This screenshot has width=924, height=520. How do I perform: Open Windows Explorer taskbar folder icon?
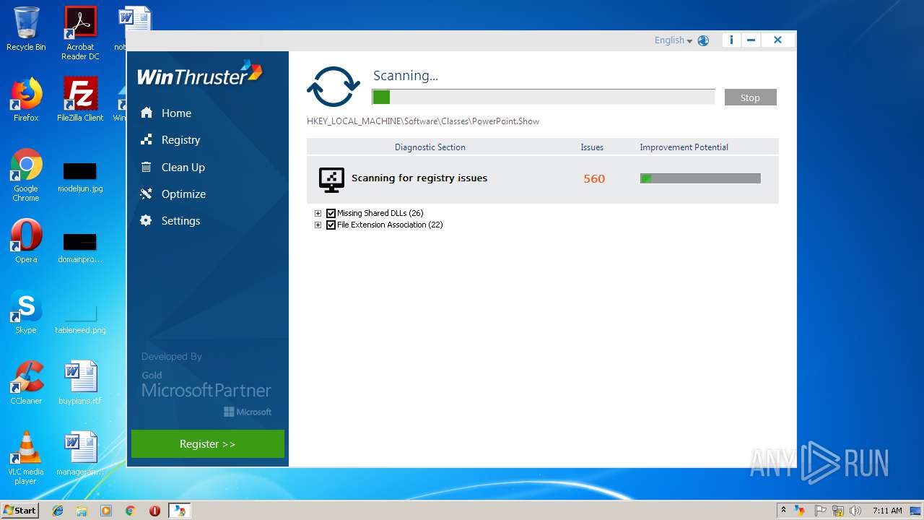[82, 511]
